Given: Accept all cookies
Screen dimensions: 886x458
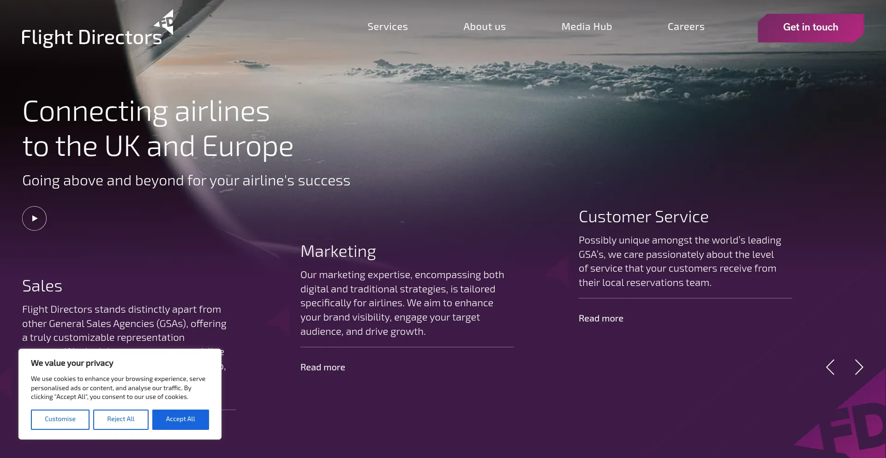Looking at the screenshot, I should click(180, 419).
